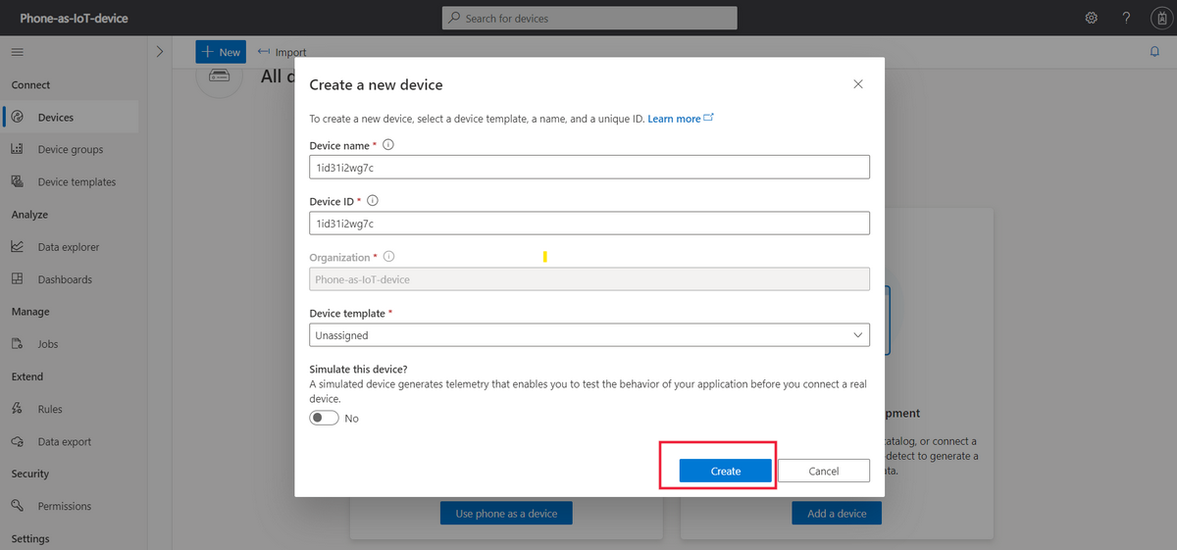
Task: Click the Device name input field
Action: pyautogui.click(x=589, y=167)
